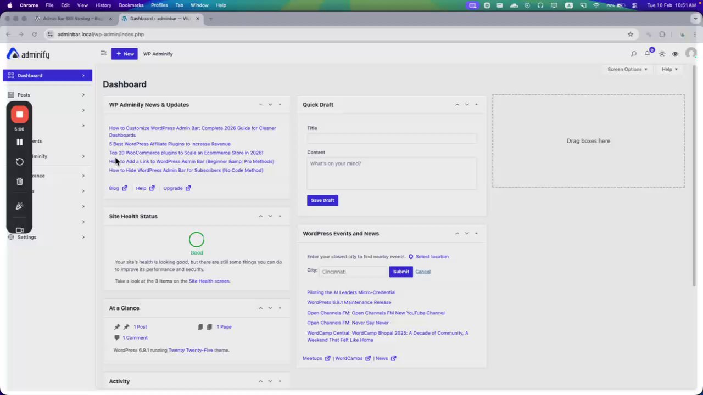Viewport: 703px width, 395px height.
Task: Move the Site Health Status box down
Action: pyautogui.click(x=270, y=216)
